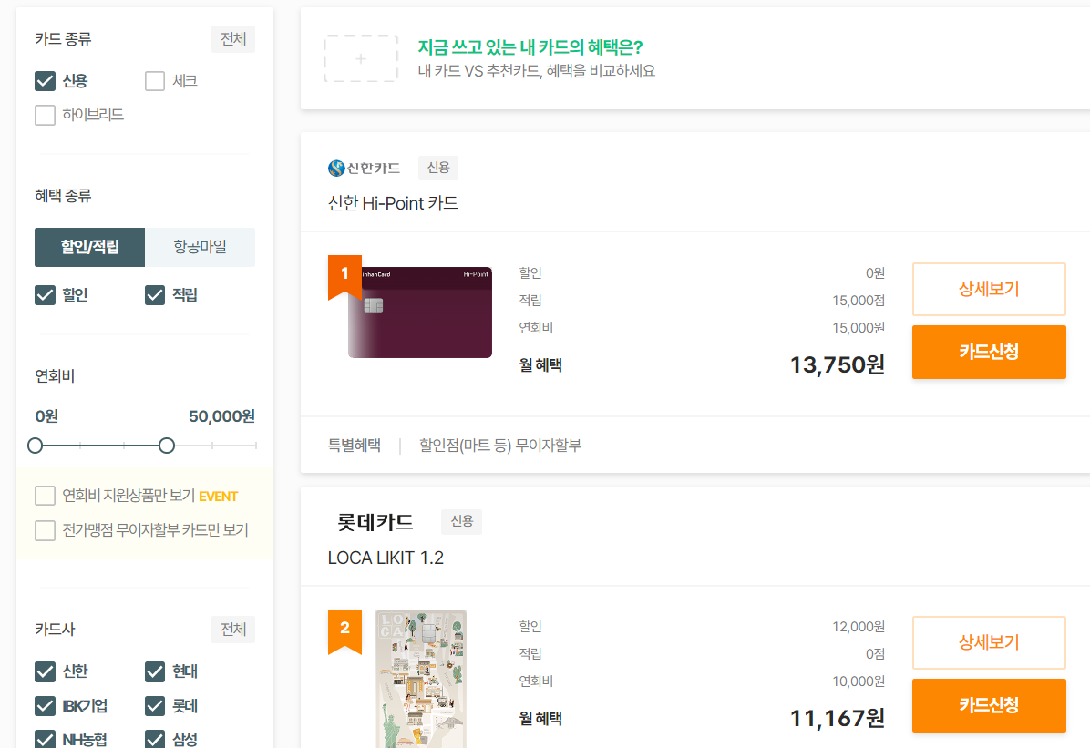This screenshot has width=1090, height=748.
Task: Open 상세보기 for LOCA LIKIT 1.2
Action: pyautogui.click(x=989, y=642)
